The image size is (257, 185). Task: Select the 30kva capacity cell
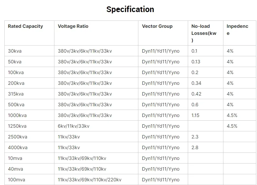(x=15, y=51)
